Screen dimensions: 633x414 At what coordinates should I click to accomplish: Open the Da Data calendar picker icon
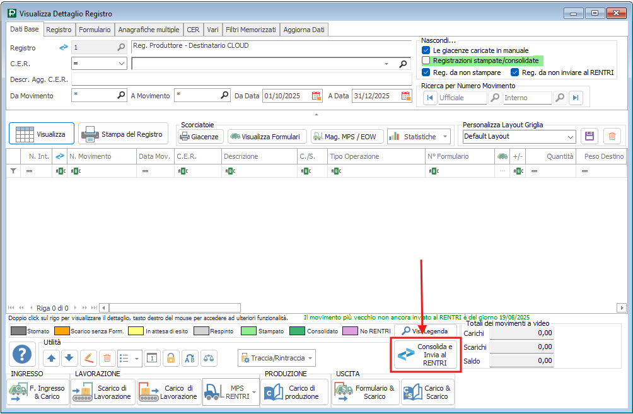(x=316, y=96)
